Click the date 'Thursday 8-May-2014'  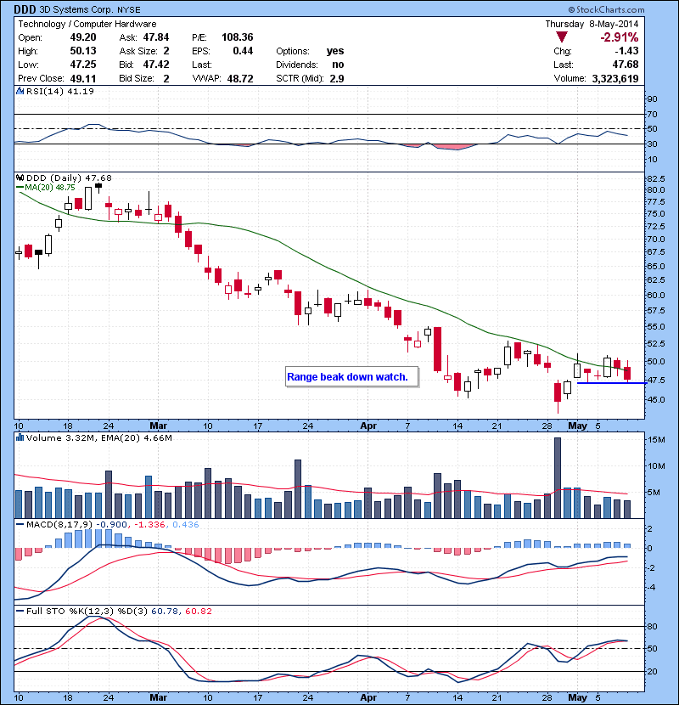click(x=592, y=24)
